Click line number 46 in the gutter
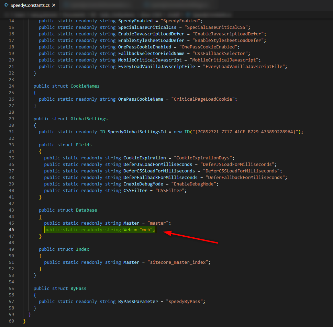Viewport: 333px width, 327px height. tap(11, 229)
